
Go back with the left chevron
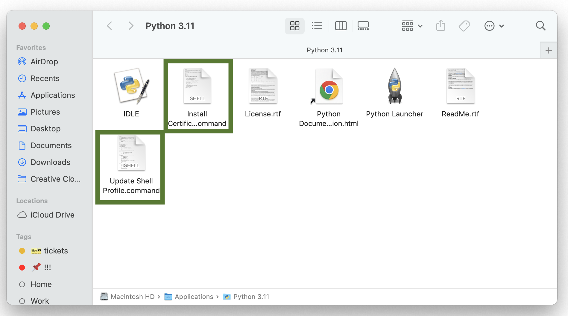click(x=110, y=26)
